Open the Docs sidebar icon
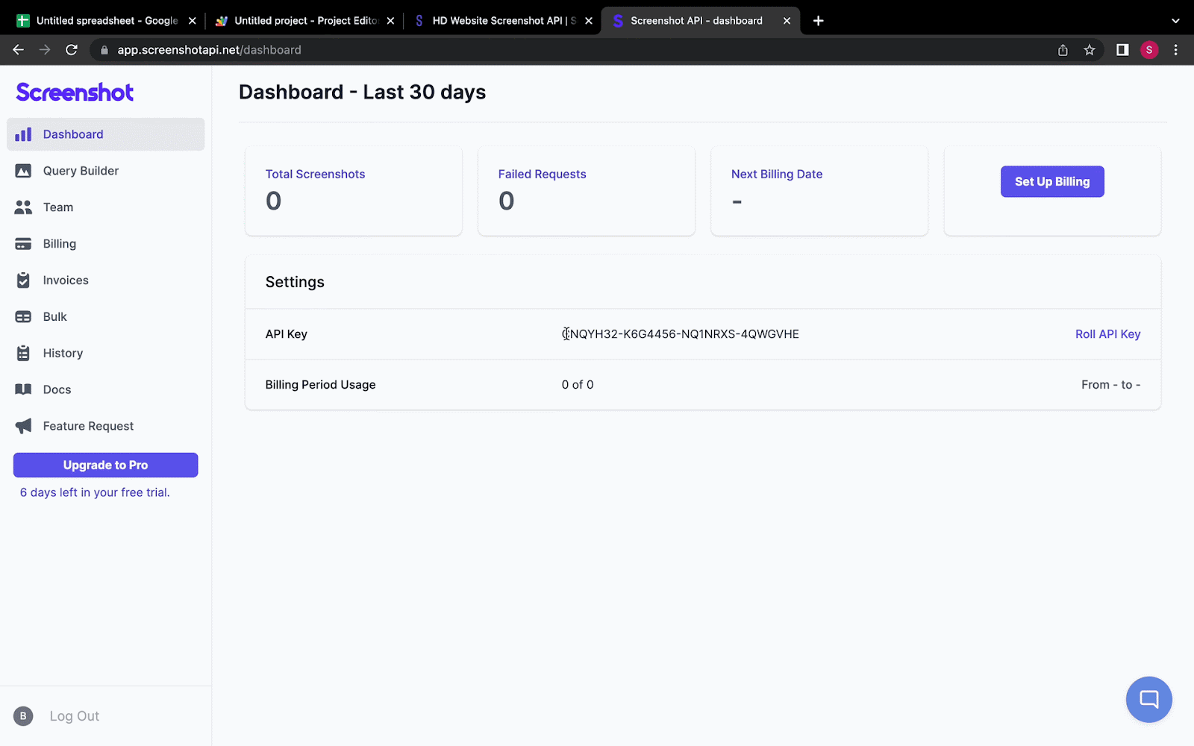 coord(24,389)
